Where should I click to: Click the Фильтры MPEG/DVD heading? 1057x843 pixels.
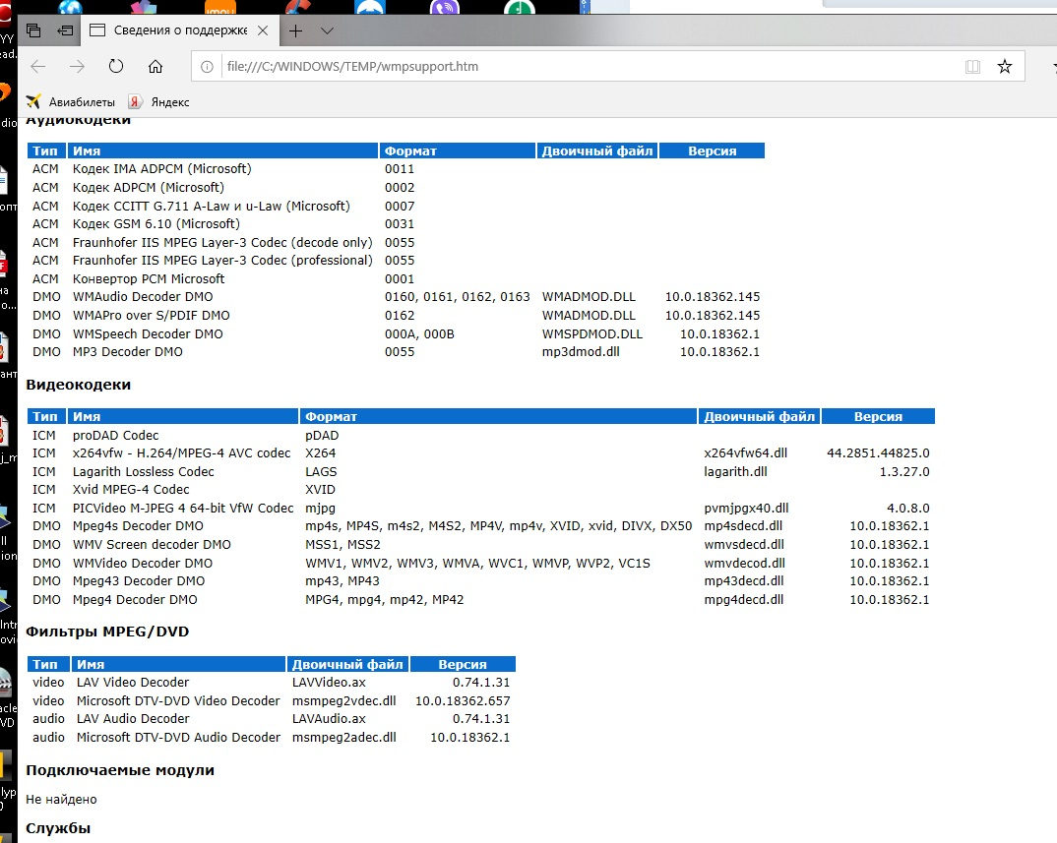[x=107, y=632]
